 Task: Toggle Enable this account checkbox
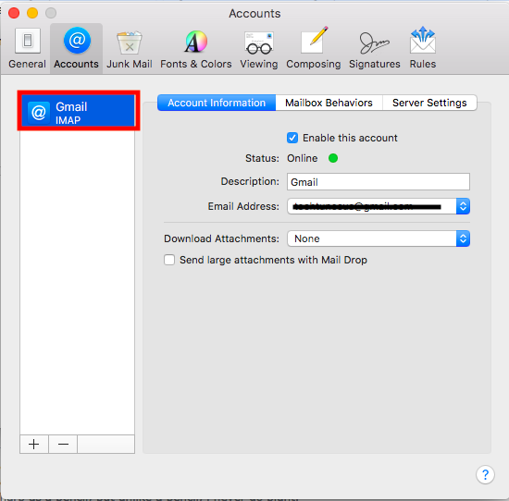point(292,138)
